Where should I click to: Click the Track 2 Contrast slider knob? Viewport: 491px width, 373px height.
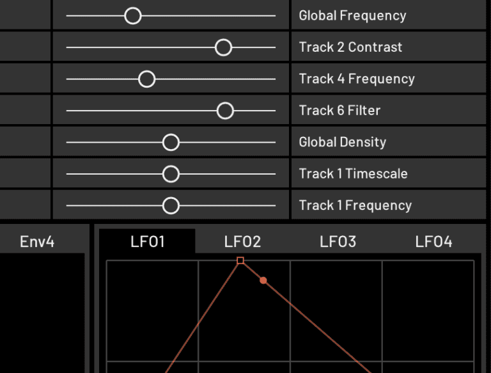pos(223,47)
